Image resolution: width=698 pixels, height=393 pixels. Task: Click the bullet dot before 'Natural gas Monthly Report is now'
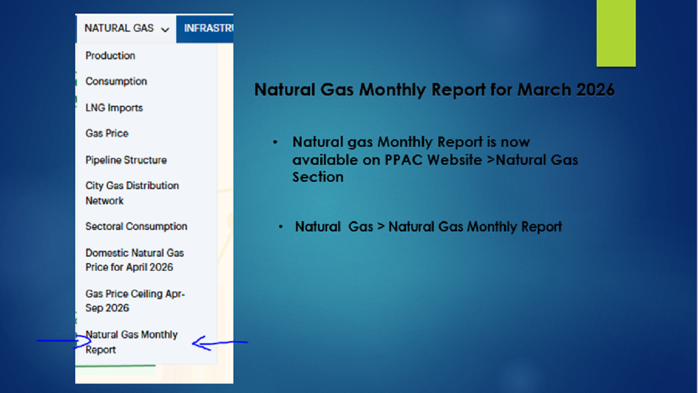(276, 142)
